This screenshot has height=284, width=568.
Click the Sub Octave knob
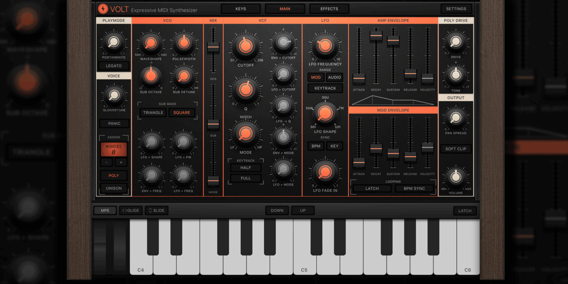tap(150, 76)
